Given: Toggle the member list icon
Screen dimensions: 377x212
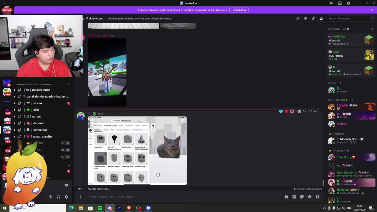Looking at the screenshot, I should pos(321,18).
